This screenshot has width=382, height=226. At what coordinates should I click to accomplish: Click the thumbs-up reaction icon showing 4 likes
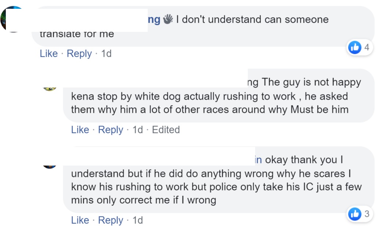click(355, 47)
